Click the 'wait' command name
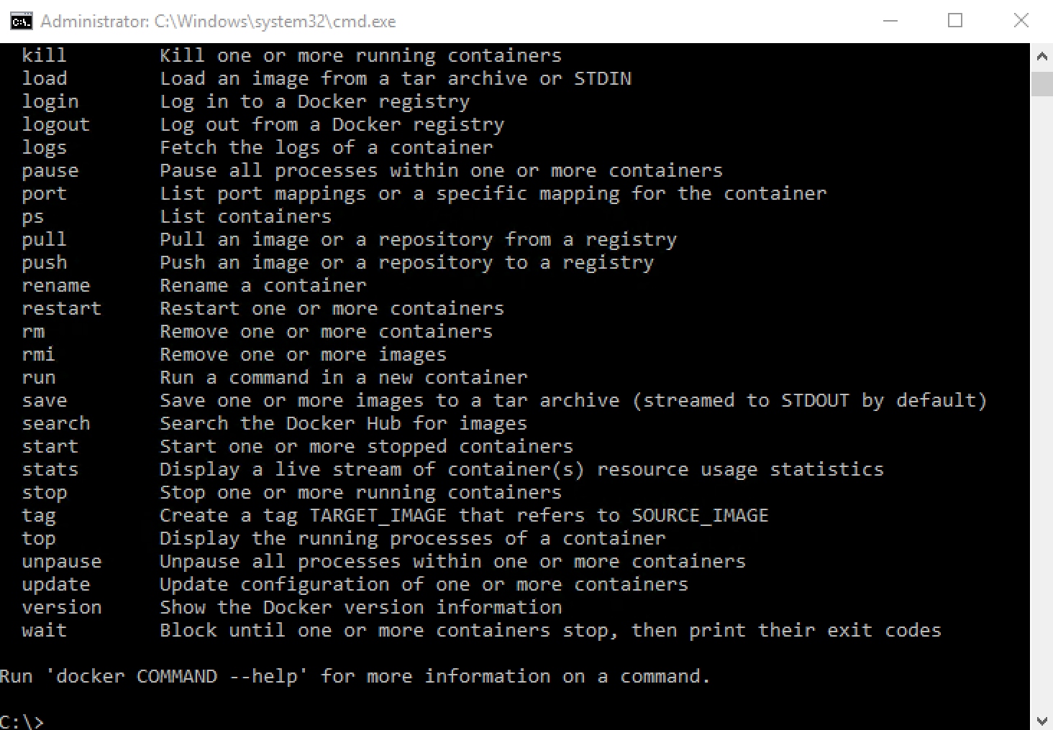 pos(44,630)
